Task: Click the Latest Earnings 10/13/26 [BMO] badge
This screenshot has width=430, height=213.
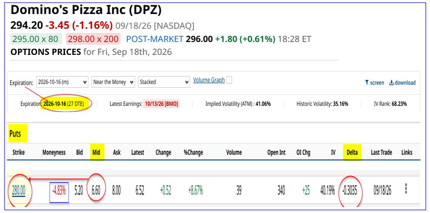Action: coord(161,104)
